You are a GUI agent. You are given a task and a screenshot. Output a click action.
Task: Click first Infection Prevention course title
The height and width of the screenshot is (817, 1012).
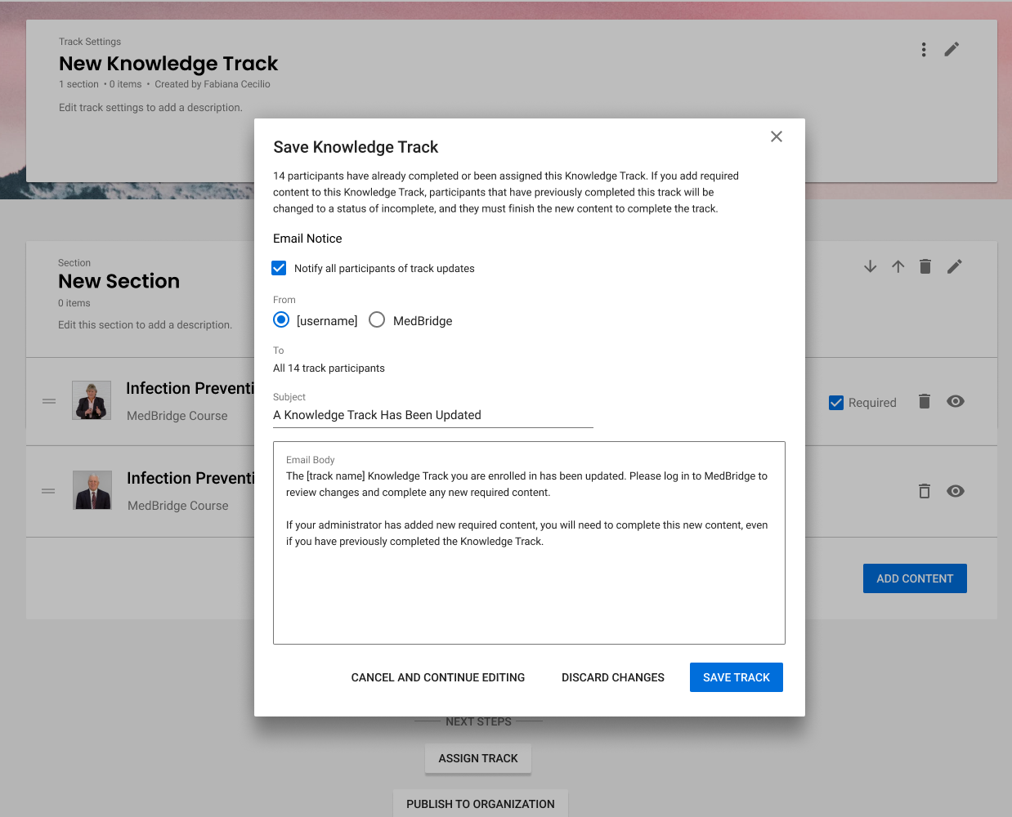(190, 388)
